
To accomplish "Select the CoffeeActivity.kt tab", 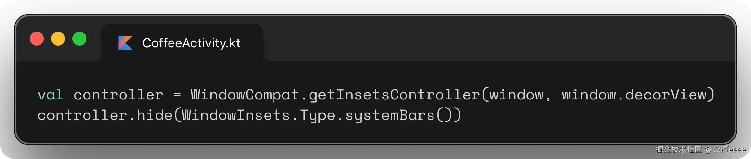I will (191, 43).
